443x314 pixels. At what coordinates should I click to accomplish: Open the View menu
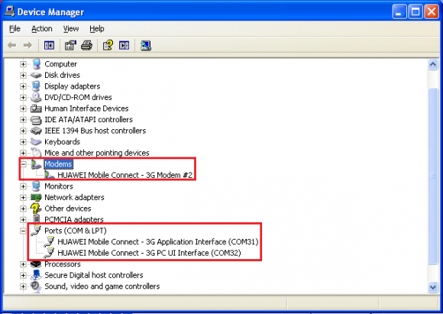point(70,29)
